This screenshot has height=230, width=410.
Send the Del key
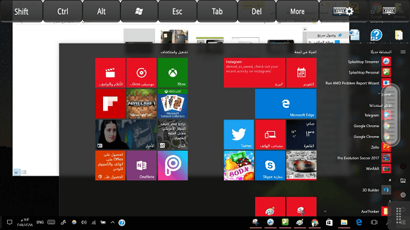(x=256, y=11)
